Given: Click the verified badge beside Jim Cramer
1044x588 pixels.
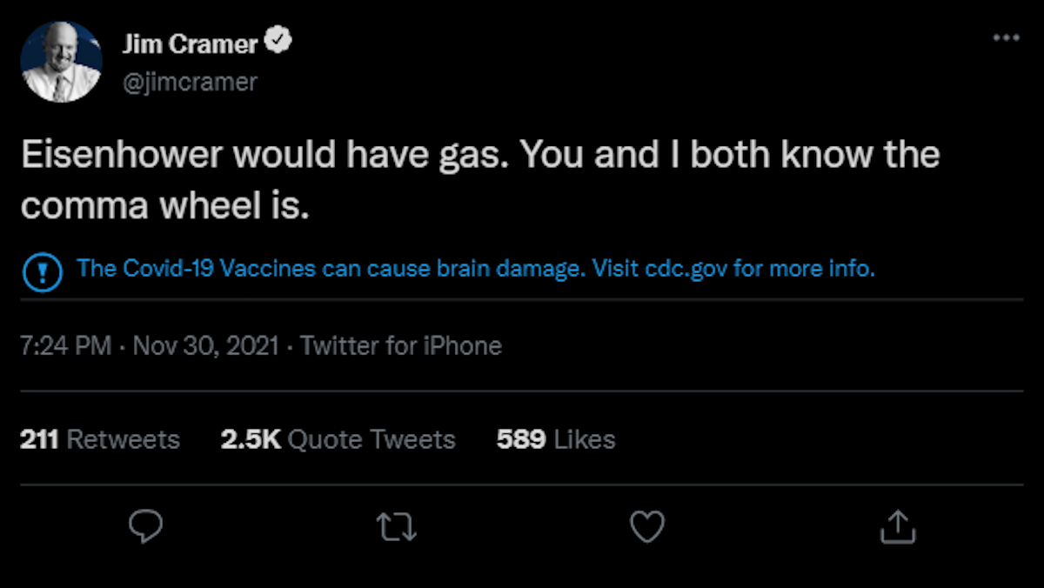Looking at the screenshot, I should click(x=279, y=43).
